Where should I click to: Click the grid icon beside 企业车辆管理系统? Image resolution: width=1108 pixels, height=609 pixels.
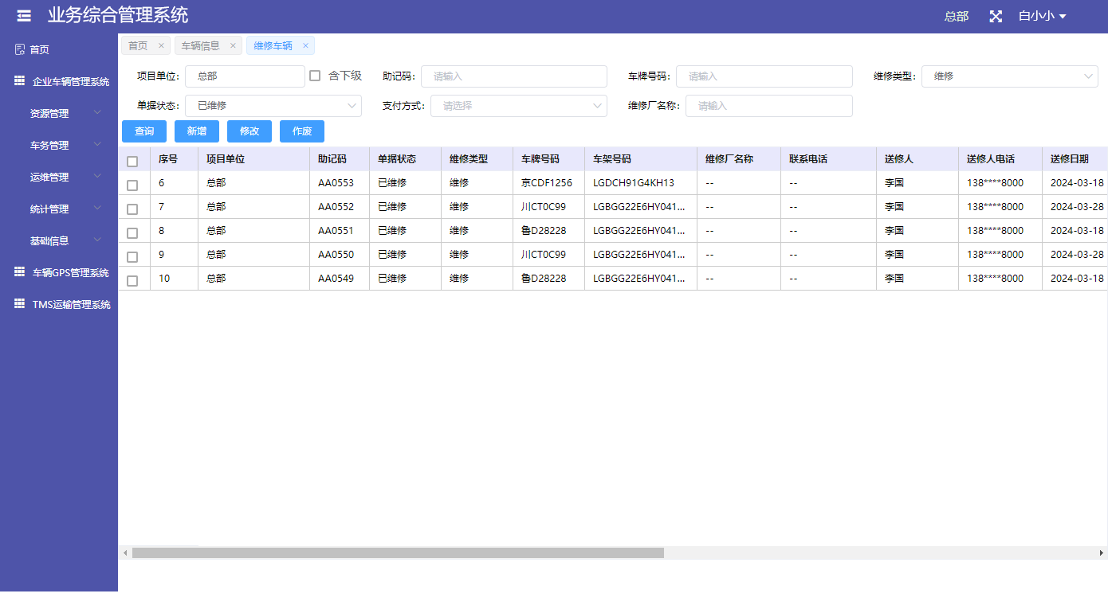tap(20, 81)
